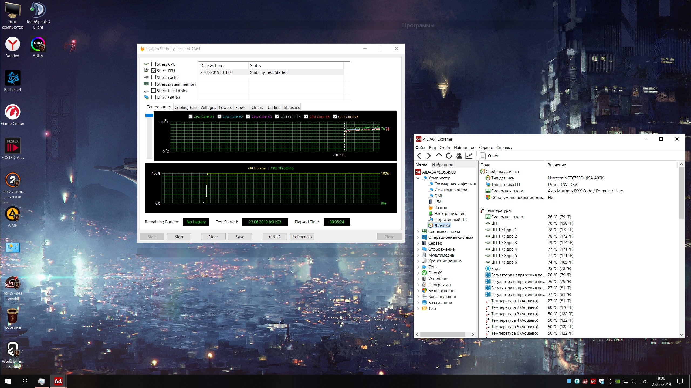Image resolution: width=691 pixels, height=388 pixels.
Task: Expand the Системная плата tree node
Action: (418, 231)
